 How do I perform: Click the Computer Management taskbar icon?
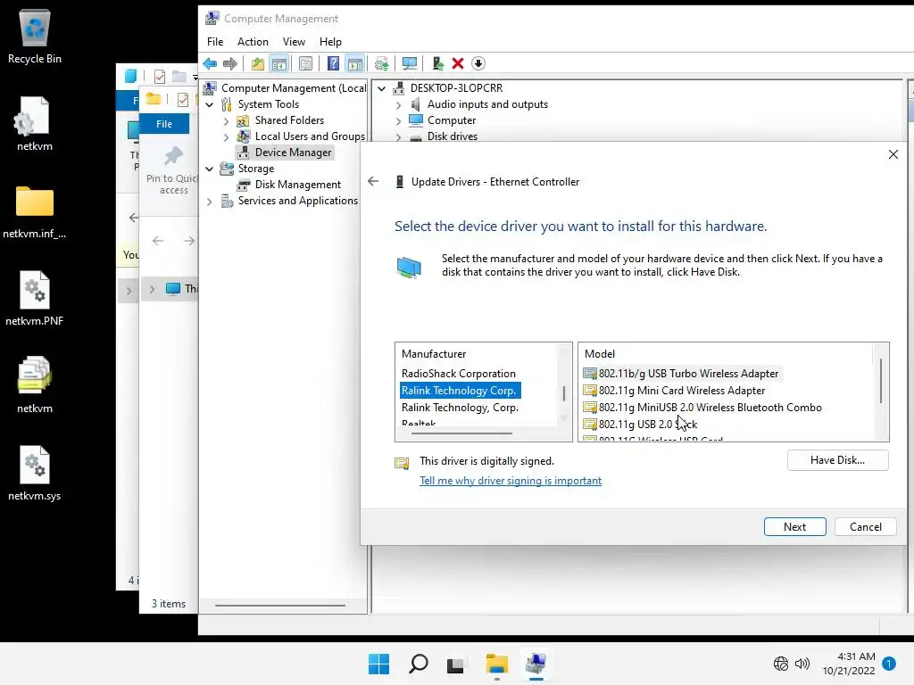(536, 664)
